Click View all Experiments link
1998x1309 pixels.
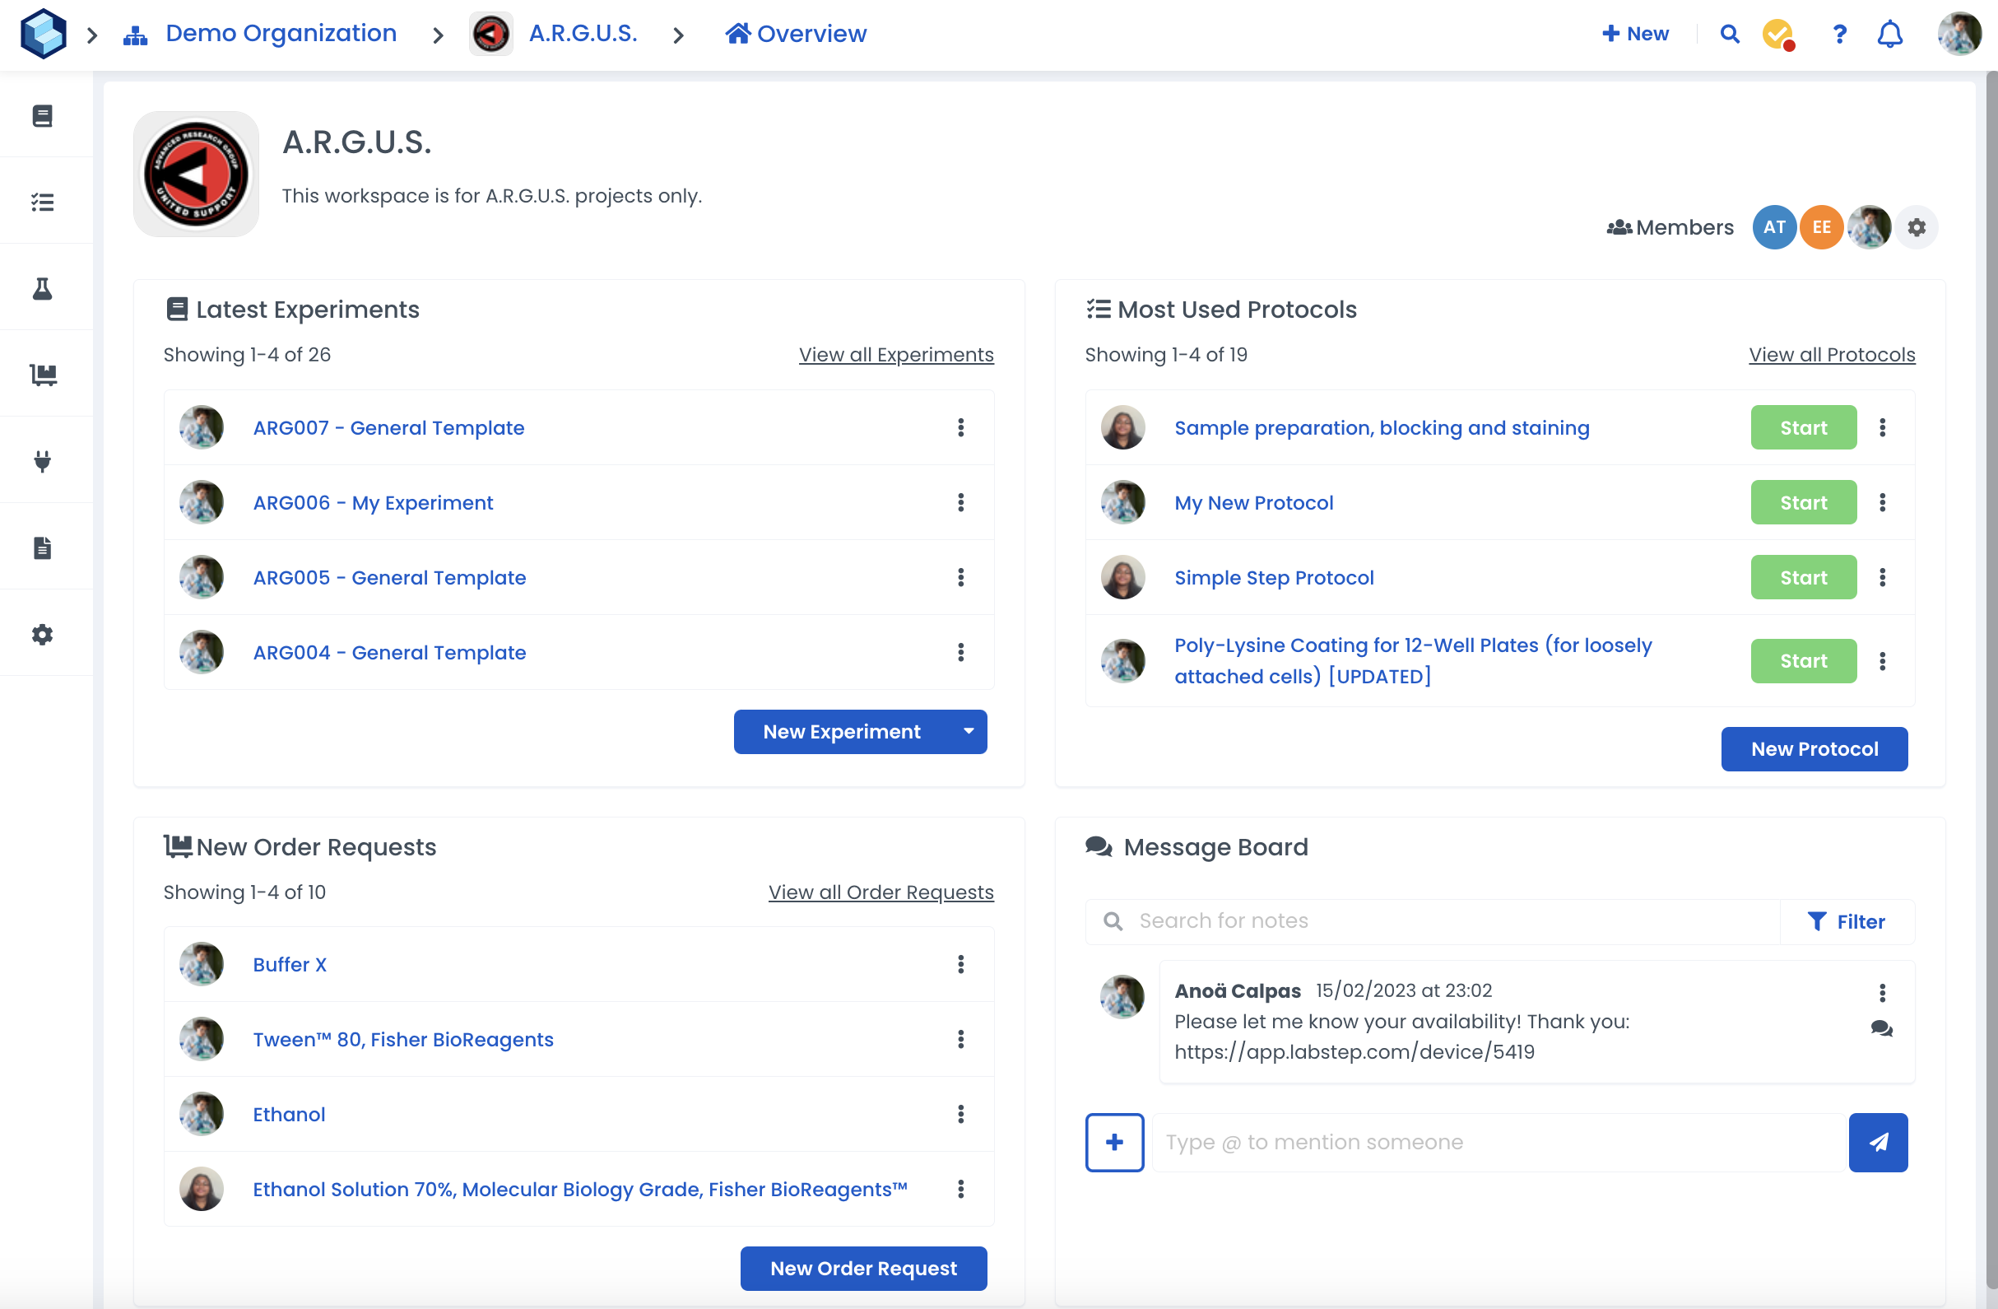coord(896,354)
